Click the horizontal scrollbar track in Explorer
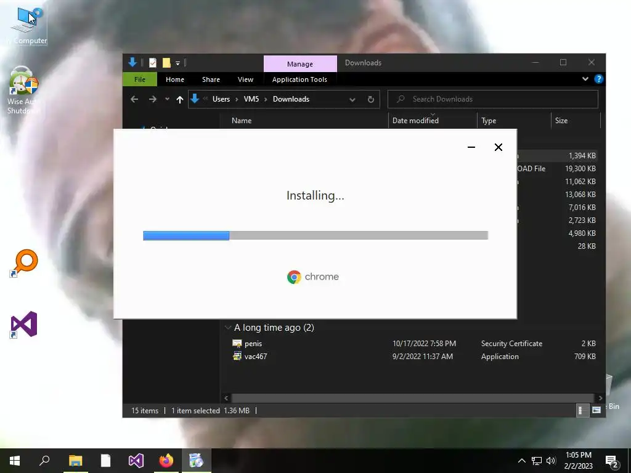The image size is (631, 473). coord(413,398)
